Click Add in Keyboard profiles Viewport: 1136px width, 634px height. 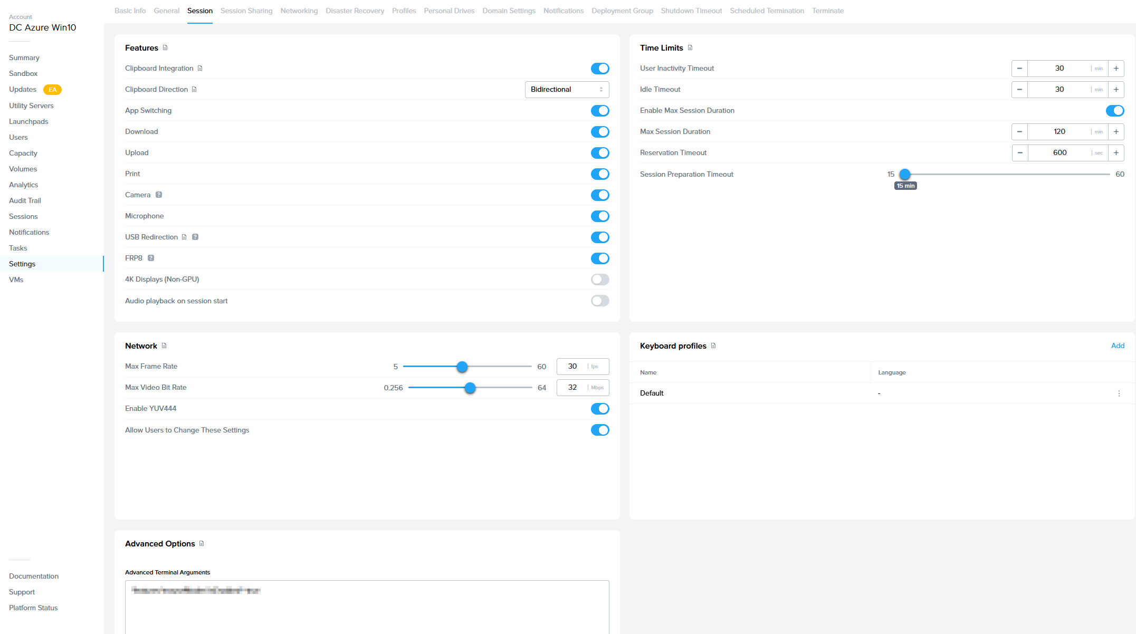click(1118, 346)
